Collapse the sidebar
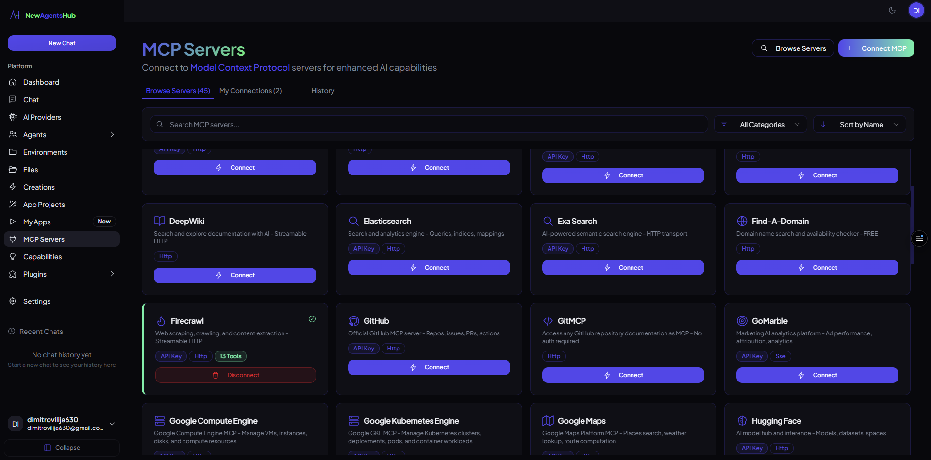The width and height of the screenshot is (931, 460). [x=62, y=448]
